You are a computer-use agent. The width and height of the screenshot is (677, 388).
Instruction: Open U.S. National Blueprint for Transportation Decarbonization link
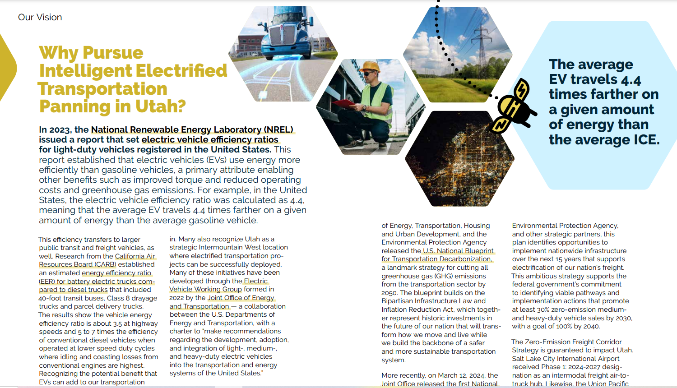(x=437, y=255)
